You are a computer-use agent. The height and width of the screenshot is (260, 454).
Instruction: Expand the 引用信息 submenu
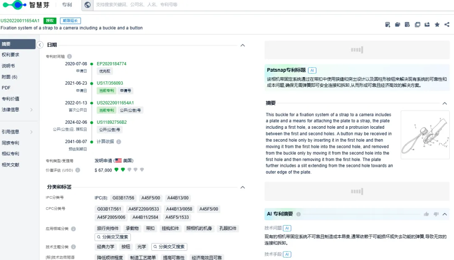click(x=32, y=132)
